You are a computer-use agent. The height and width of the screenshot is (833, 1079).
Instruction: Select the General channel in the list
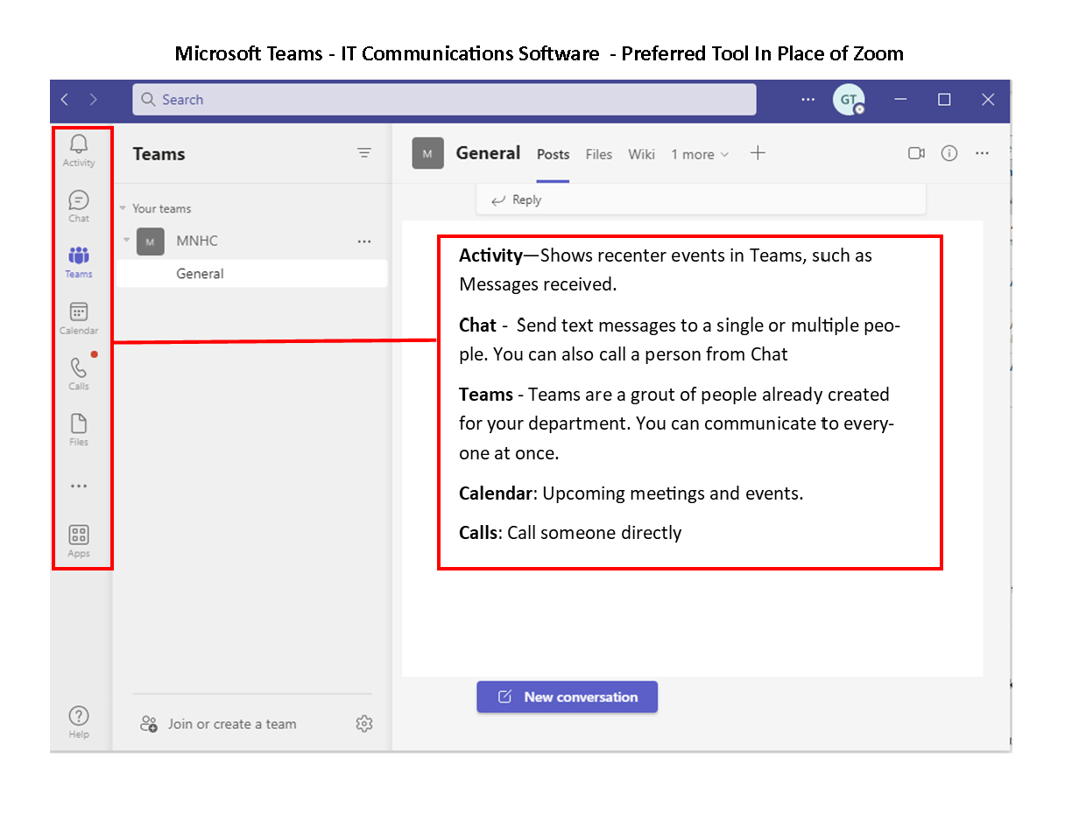pos(252,274)
